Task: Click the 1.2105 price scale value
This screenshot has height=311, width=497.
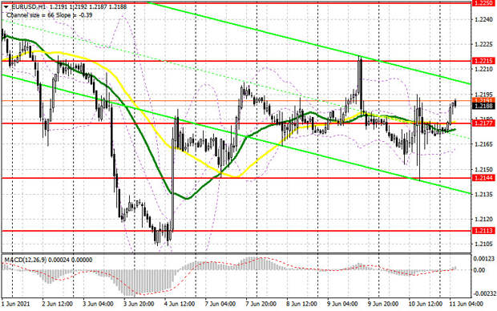Action: pyautogui.click(x=483, y=244)
